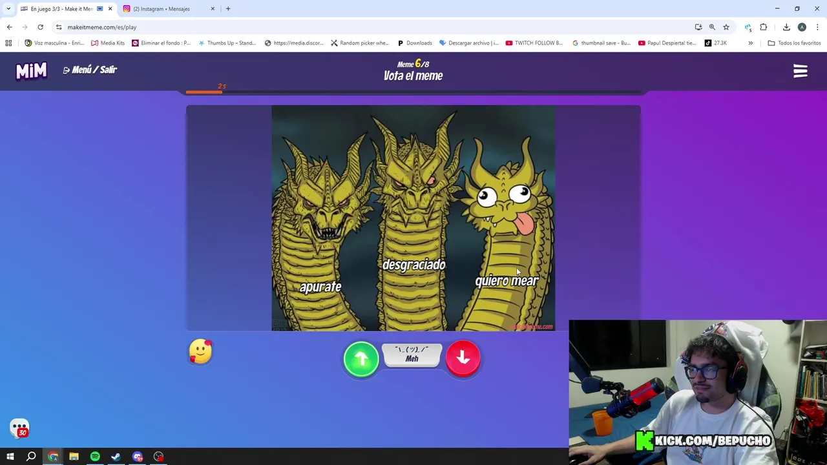Image resolution: width=827 pixels, height=465 pixels.
Task: Open Spotify from the taskbar
Action: (x=95, y=457)
